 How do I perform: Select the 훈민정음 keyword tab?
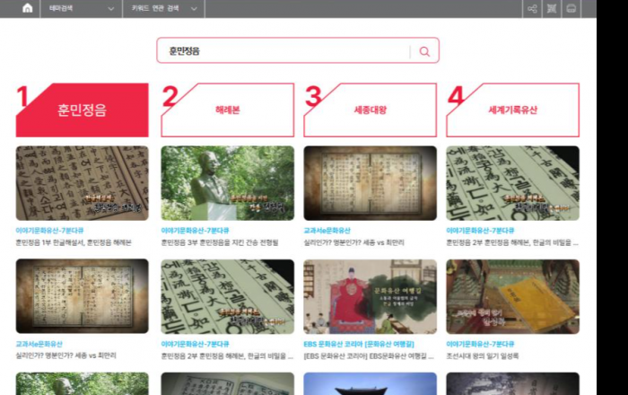tap(83, 110)
